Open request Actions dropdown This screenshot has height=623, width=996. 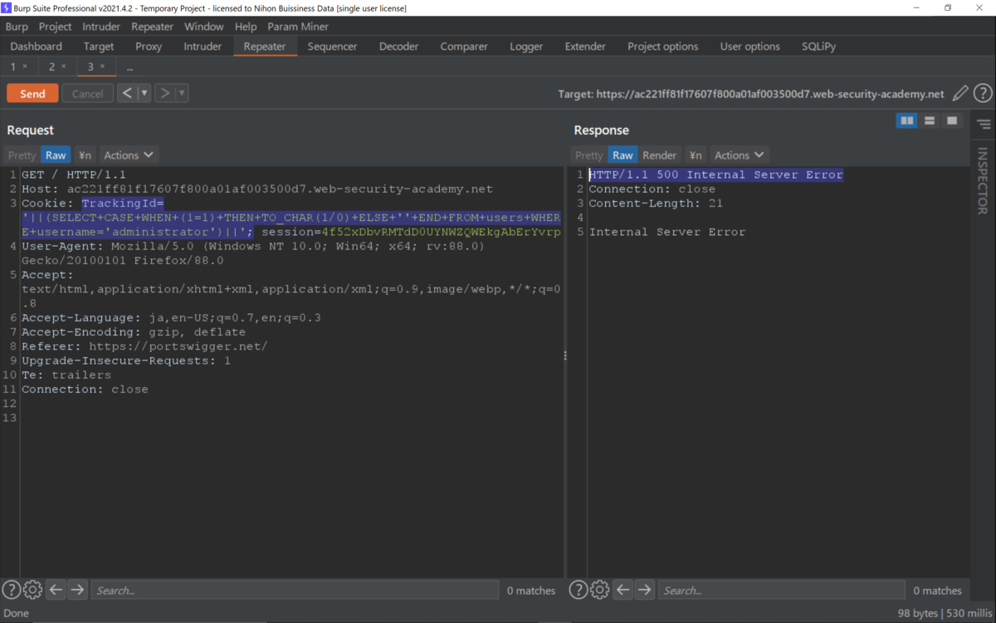129,155
